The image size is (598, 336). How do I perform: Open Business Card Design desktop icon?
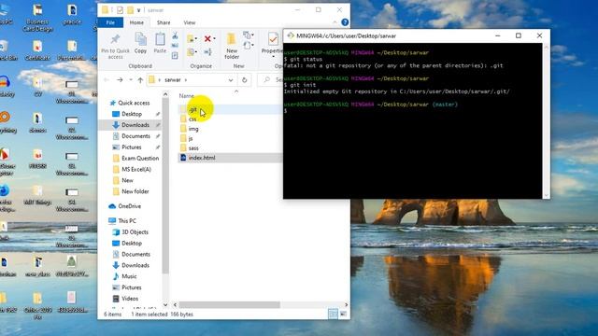tap(37, 18)
